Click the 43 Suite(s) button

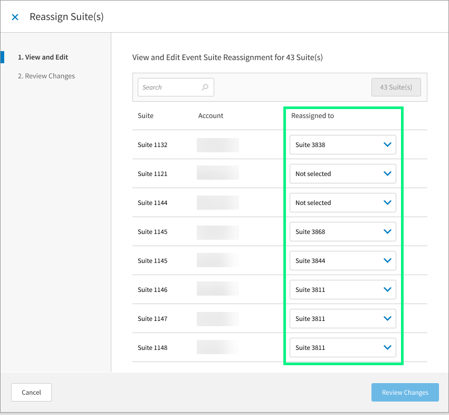[396, 87]
